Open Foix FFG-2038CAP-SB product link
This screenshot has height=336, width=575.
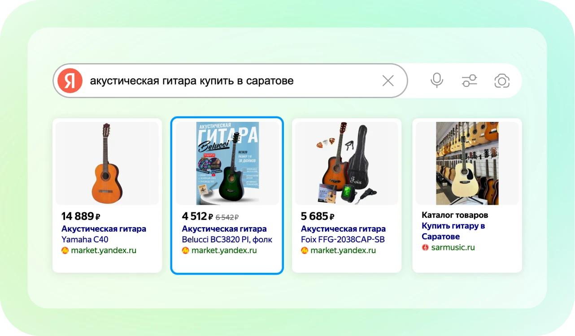[x=343, y=234]
